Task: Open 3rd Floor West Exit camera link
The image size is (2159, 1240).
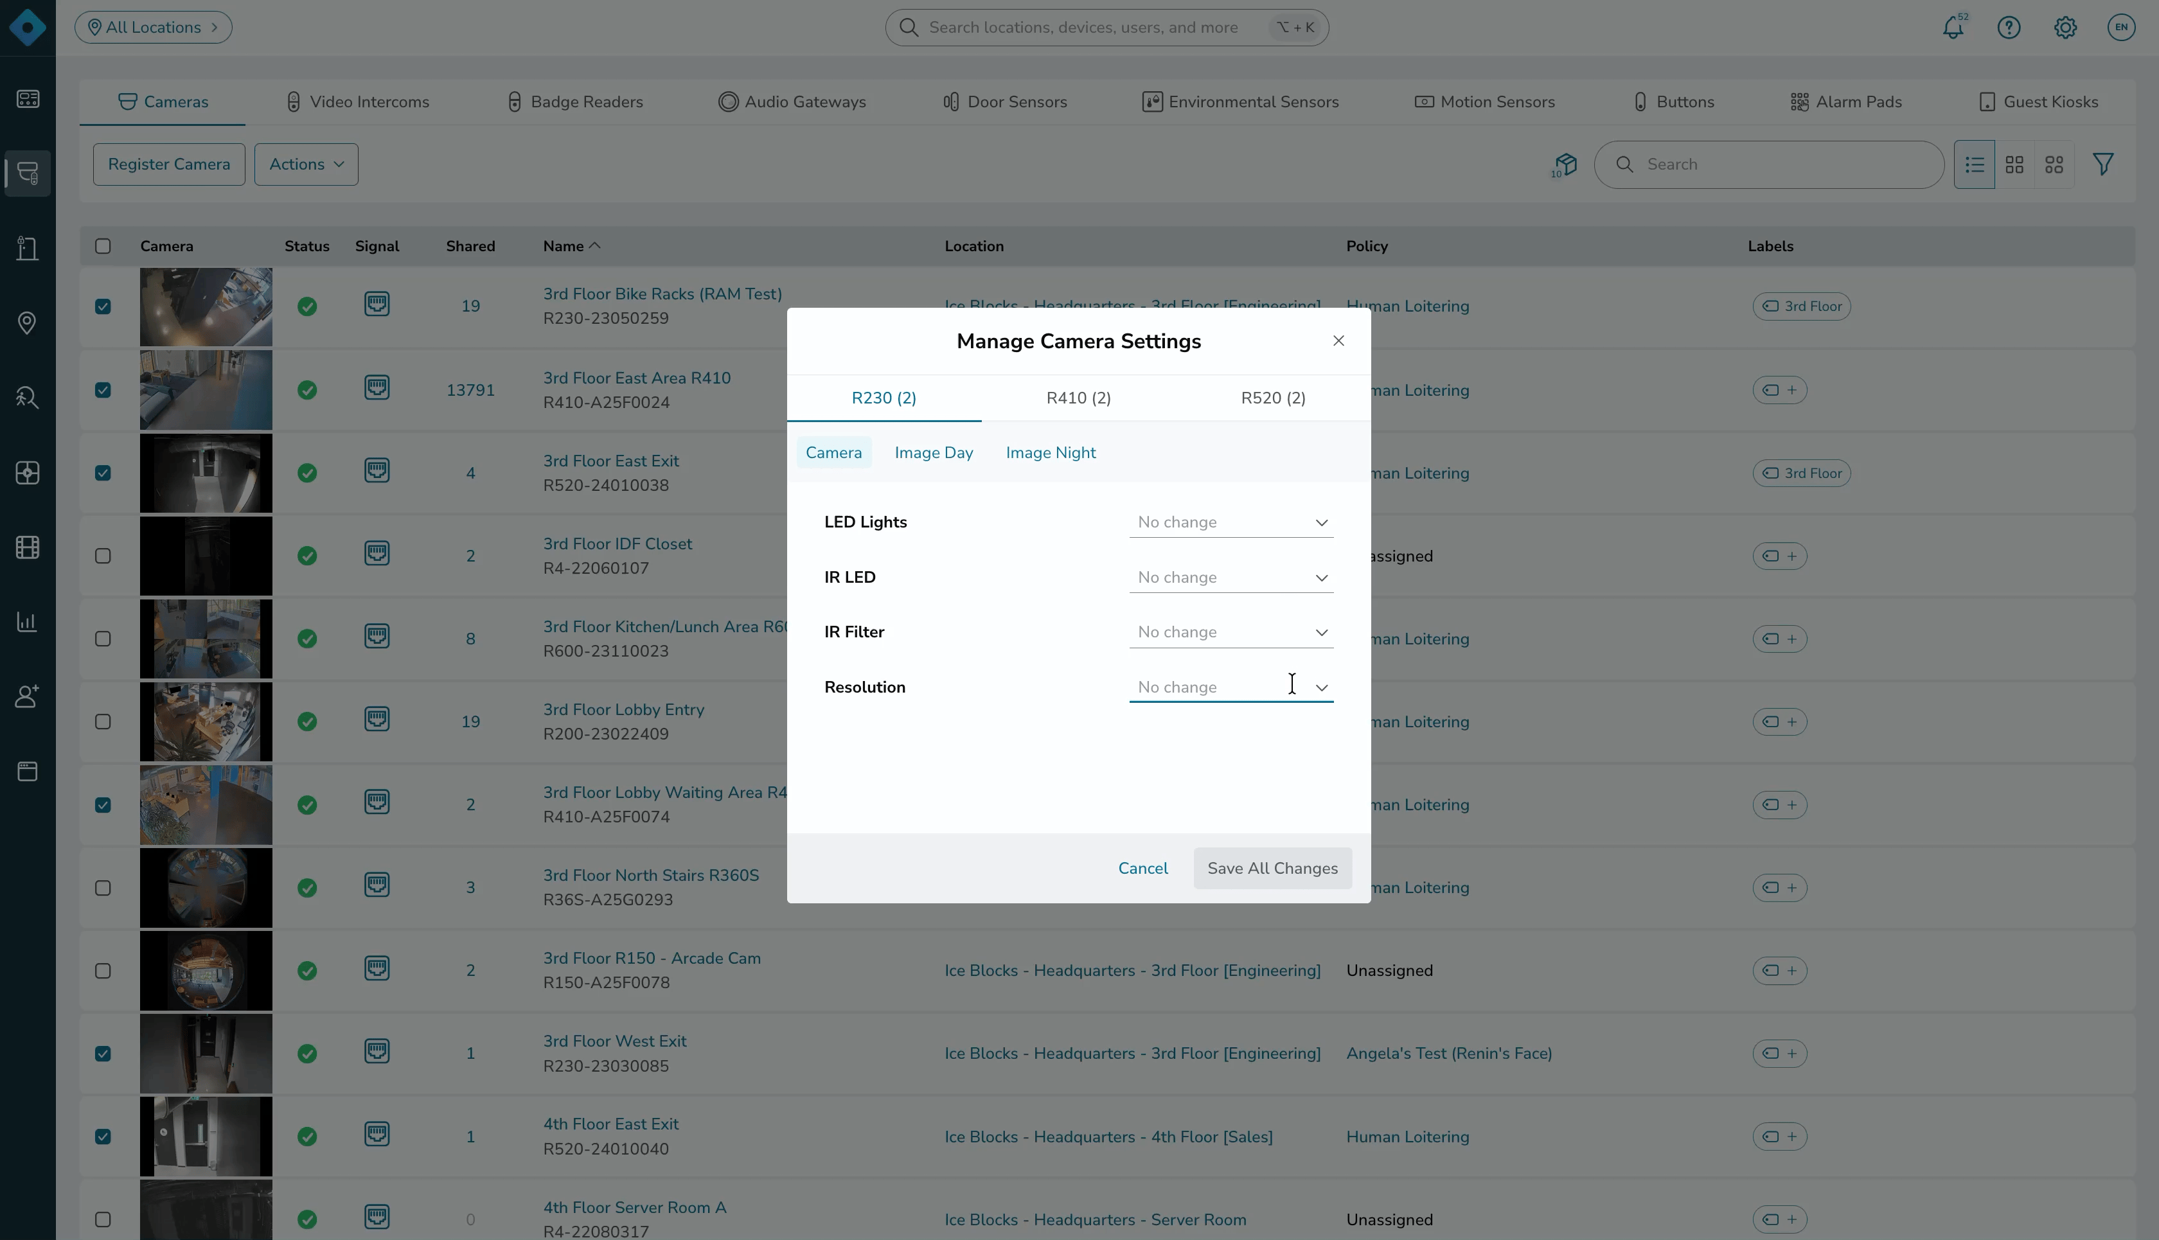Action: (615, 1041)
